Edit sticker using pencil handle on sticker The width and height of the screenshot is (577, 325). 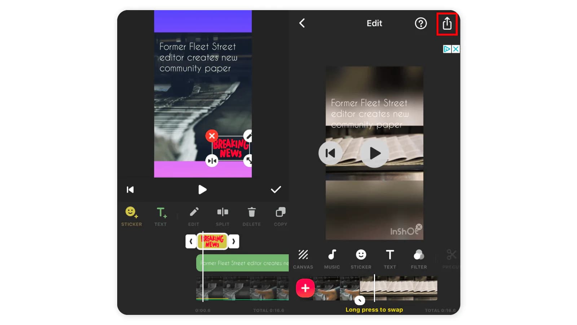tap(248, 136)
